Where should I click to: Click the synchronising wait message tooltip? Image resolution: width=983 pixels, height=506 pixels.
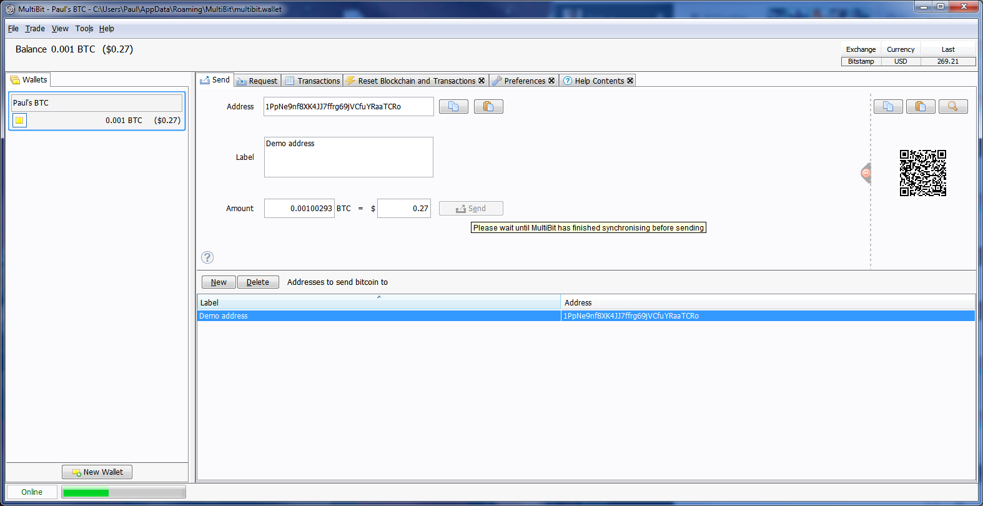pos(588,228)
